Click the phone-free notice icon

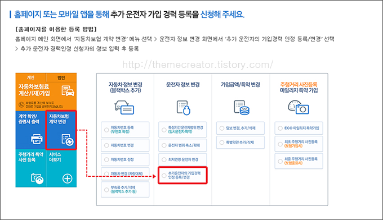pyautogui.click(x=21, y=104)
